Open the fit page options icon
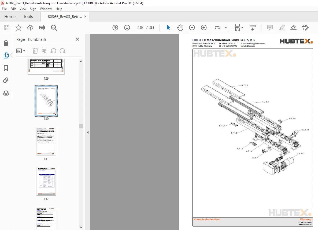 click(237, 28)
